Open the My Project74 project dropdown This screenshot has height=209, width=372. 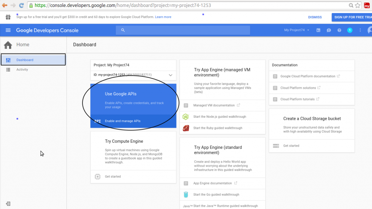296,30
